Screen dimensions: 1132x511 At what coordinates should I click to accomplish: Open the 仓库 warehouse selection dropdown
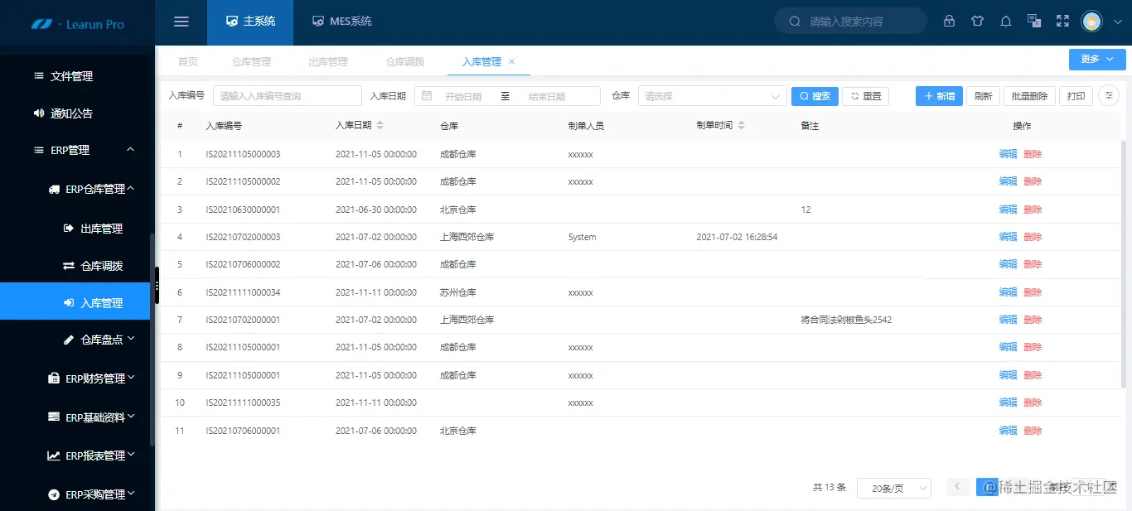pos(711,95)
